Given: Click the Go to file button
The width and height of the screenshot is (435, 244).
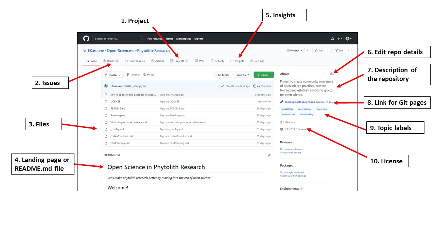Looking at the screenshot, I should pyautogui.click(x=223, y=75).
